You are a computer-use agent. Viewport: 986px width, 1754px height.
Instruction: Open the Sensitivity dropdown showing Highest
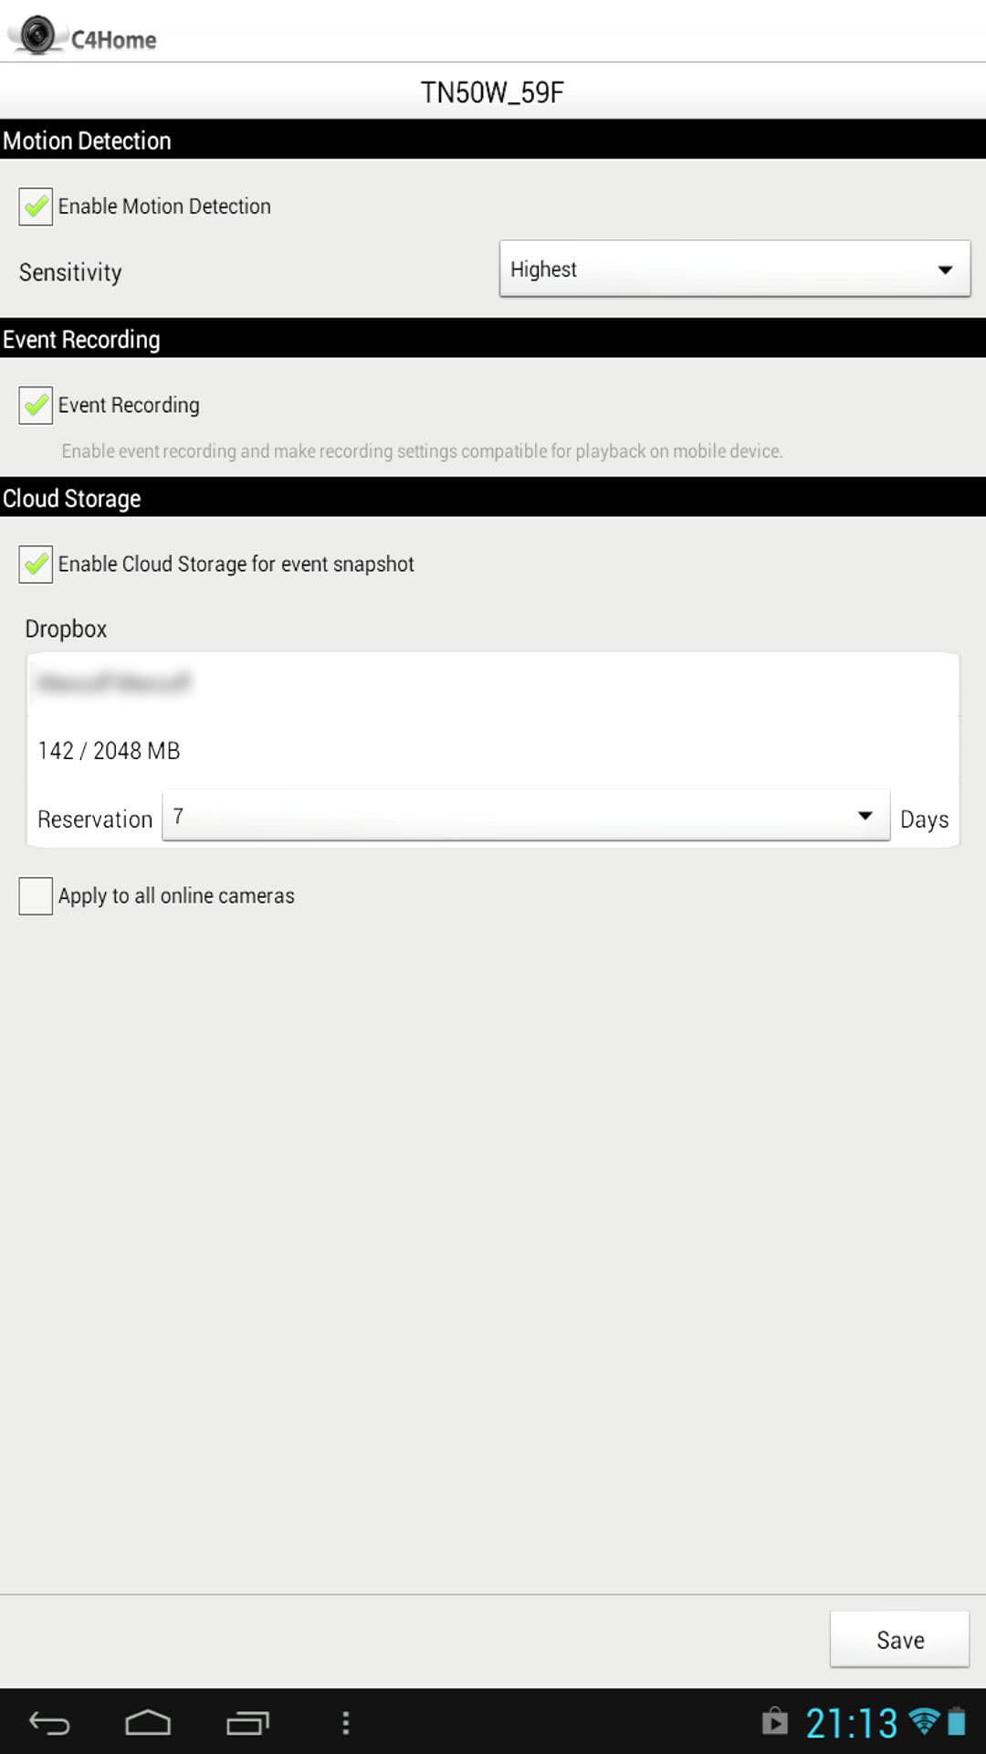click(x=735, y=269)
